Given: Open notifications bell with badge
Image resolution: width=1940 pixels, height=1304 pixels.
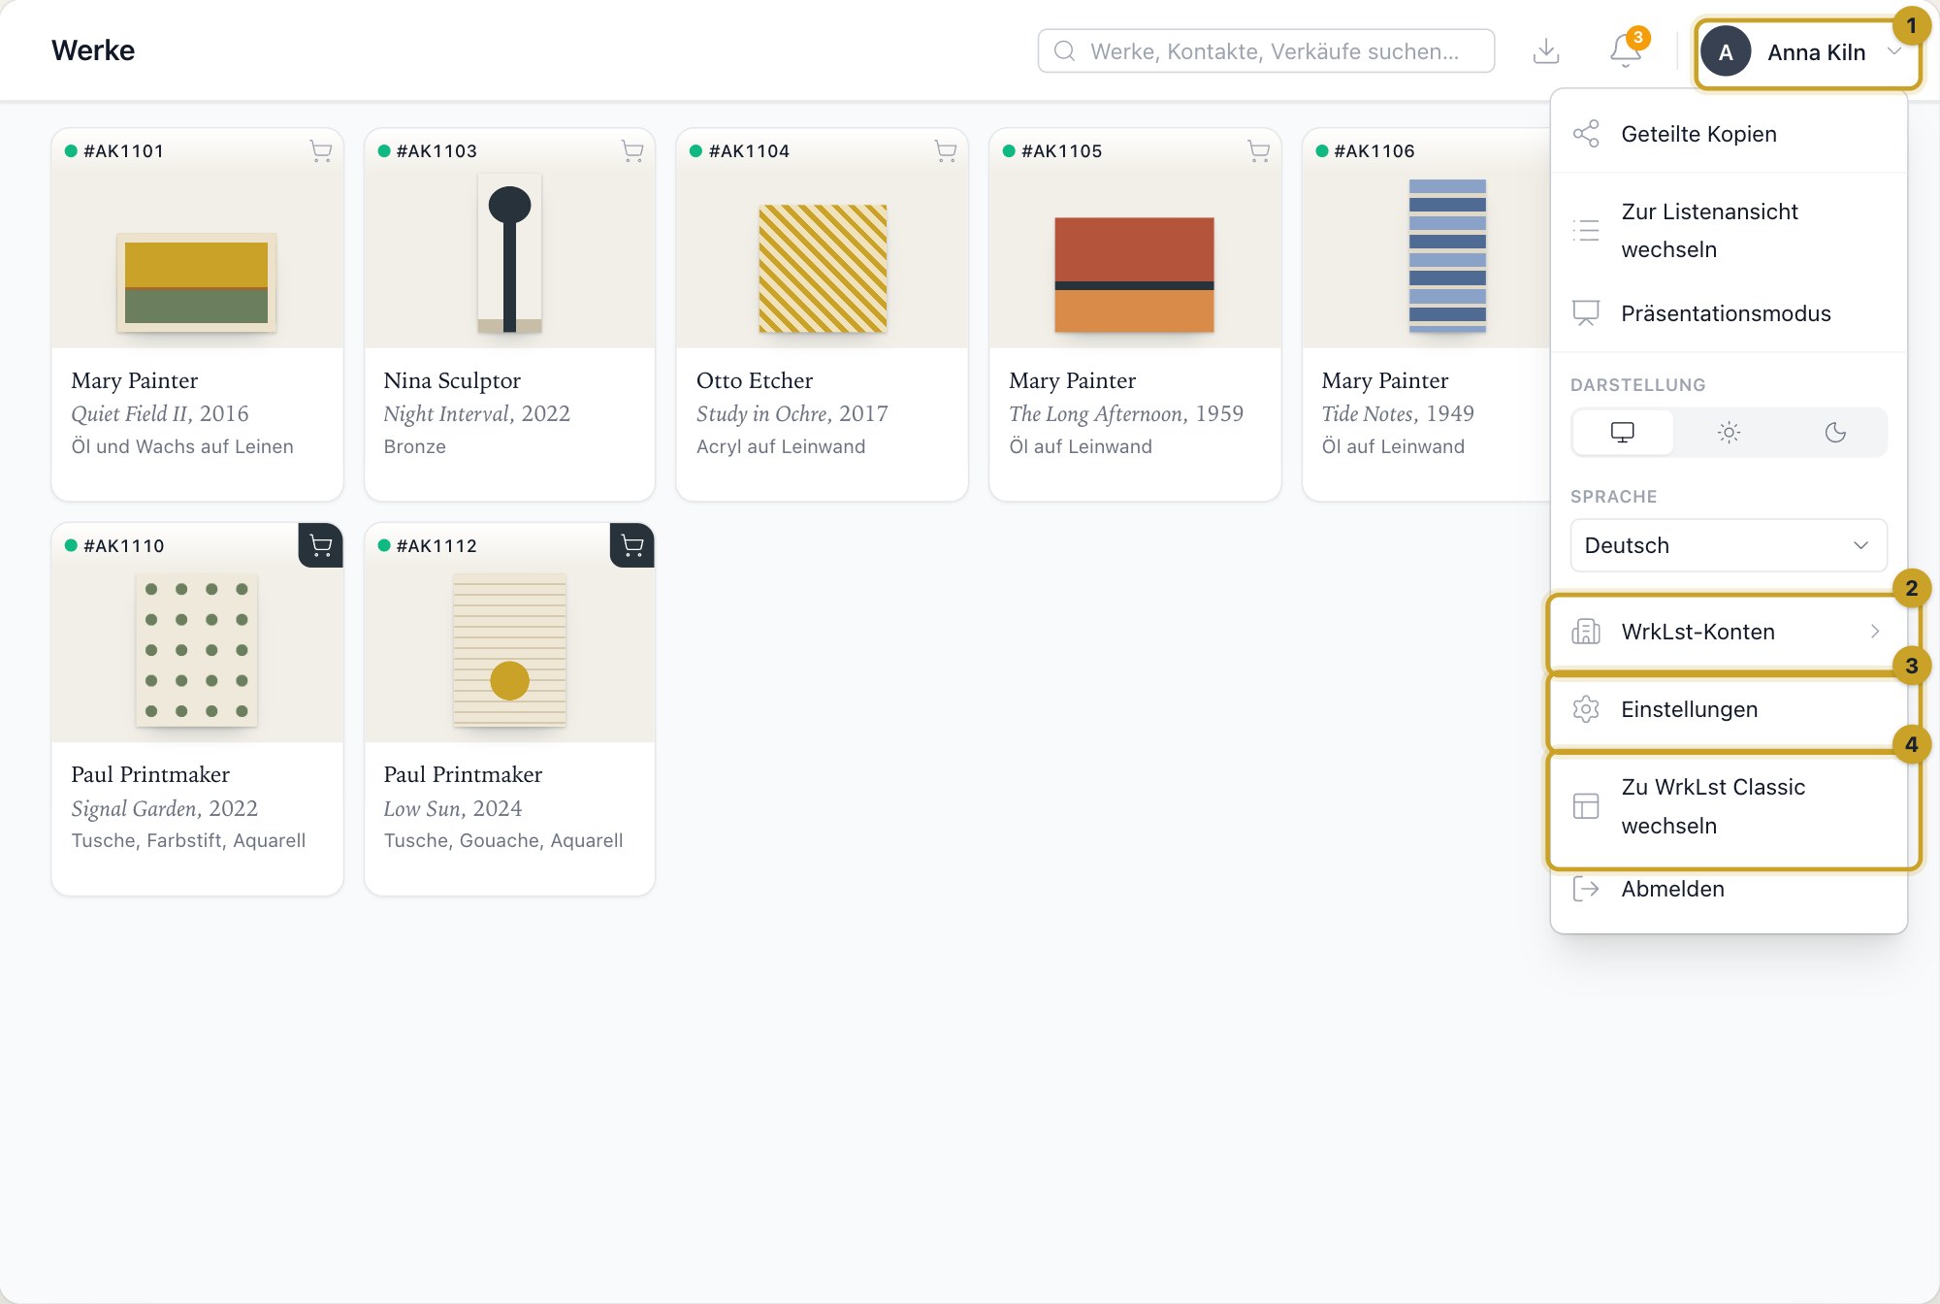Looking at the screenshot, I should [x=1627, y=50].
